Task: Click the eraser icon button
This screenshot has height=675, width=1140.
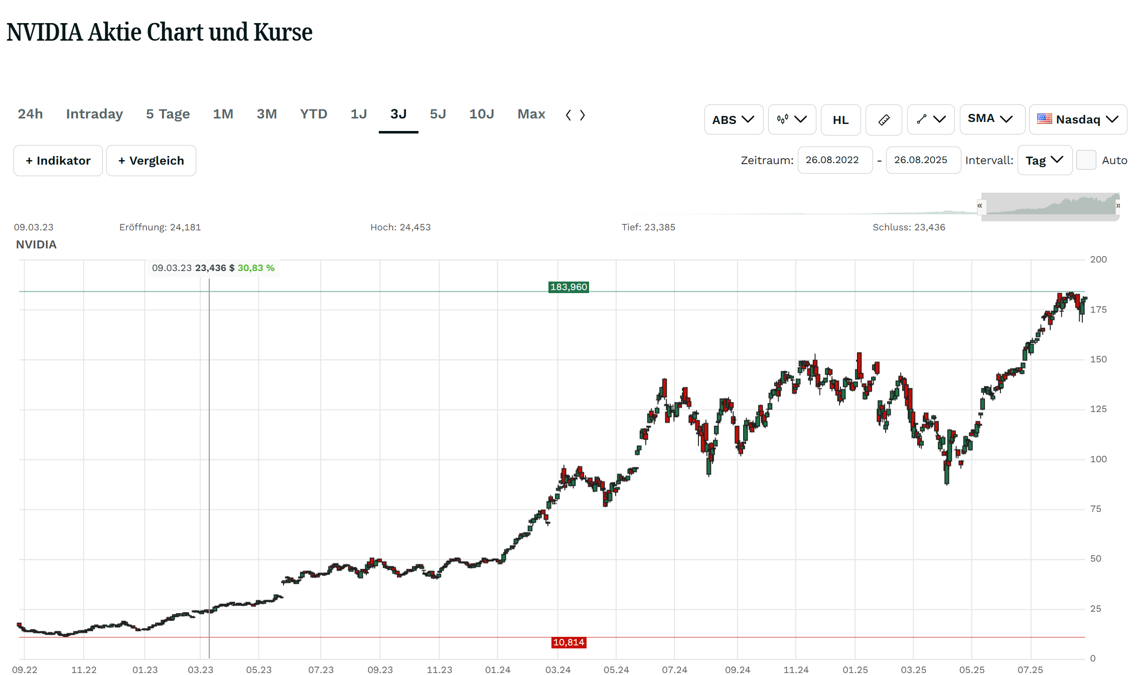Action: pos(884,119)
